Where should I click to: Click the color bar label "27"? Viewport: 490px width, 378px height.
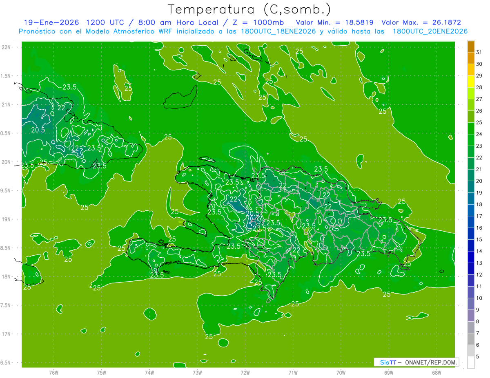[479, 99]
